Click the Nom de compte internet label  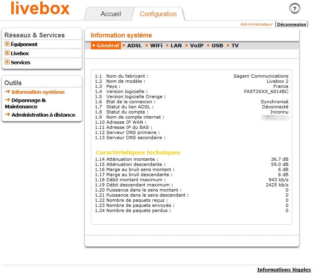click(135, 117)
